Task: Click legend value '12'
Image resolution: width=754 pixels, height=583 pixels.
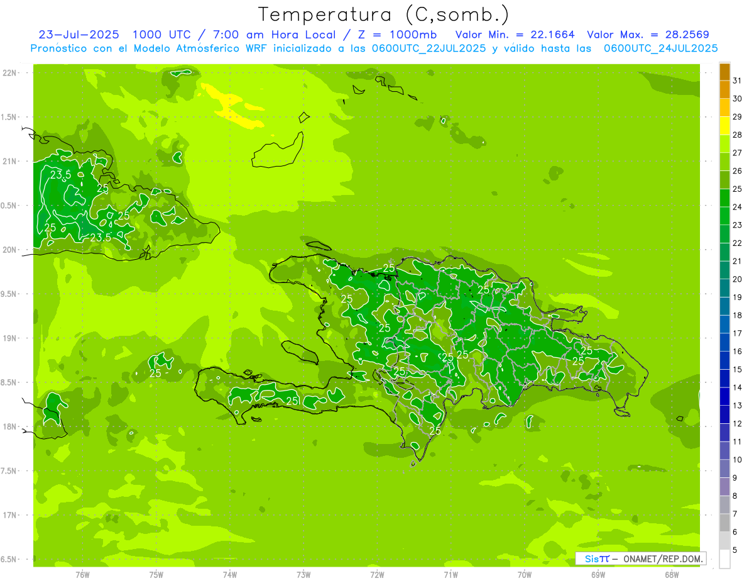Action: click(737, 424)
